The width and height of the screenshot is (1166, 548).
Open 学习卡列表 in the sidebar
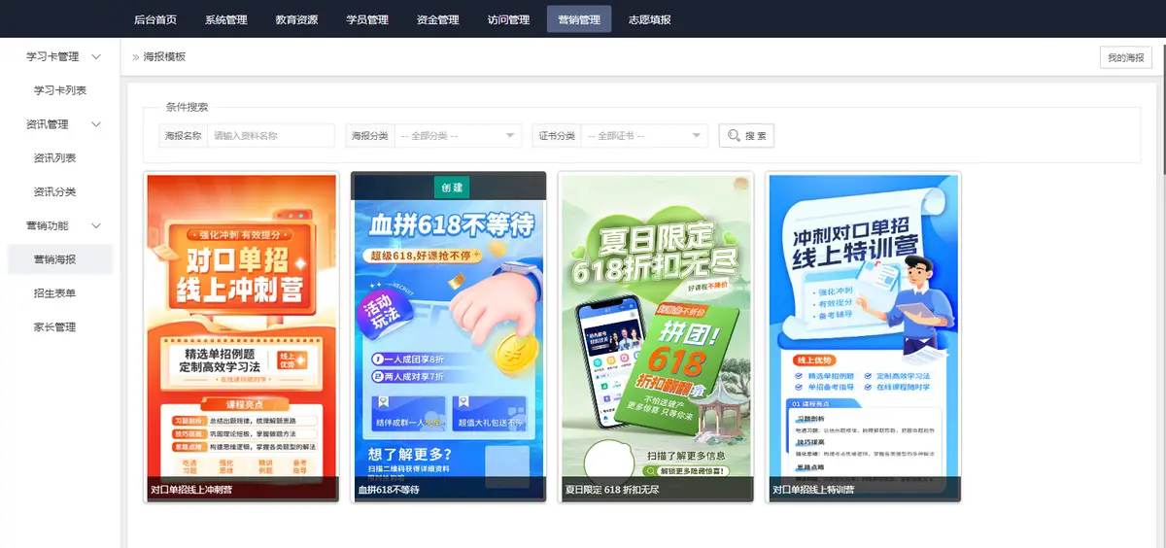click(x=60, y=90)
